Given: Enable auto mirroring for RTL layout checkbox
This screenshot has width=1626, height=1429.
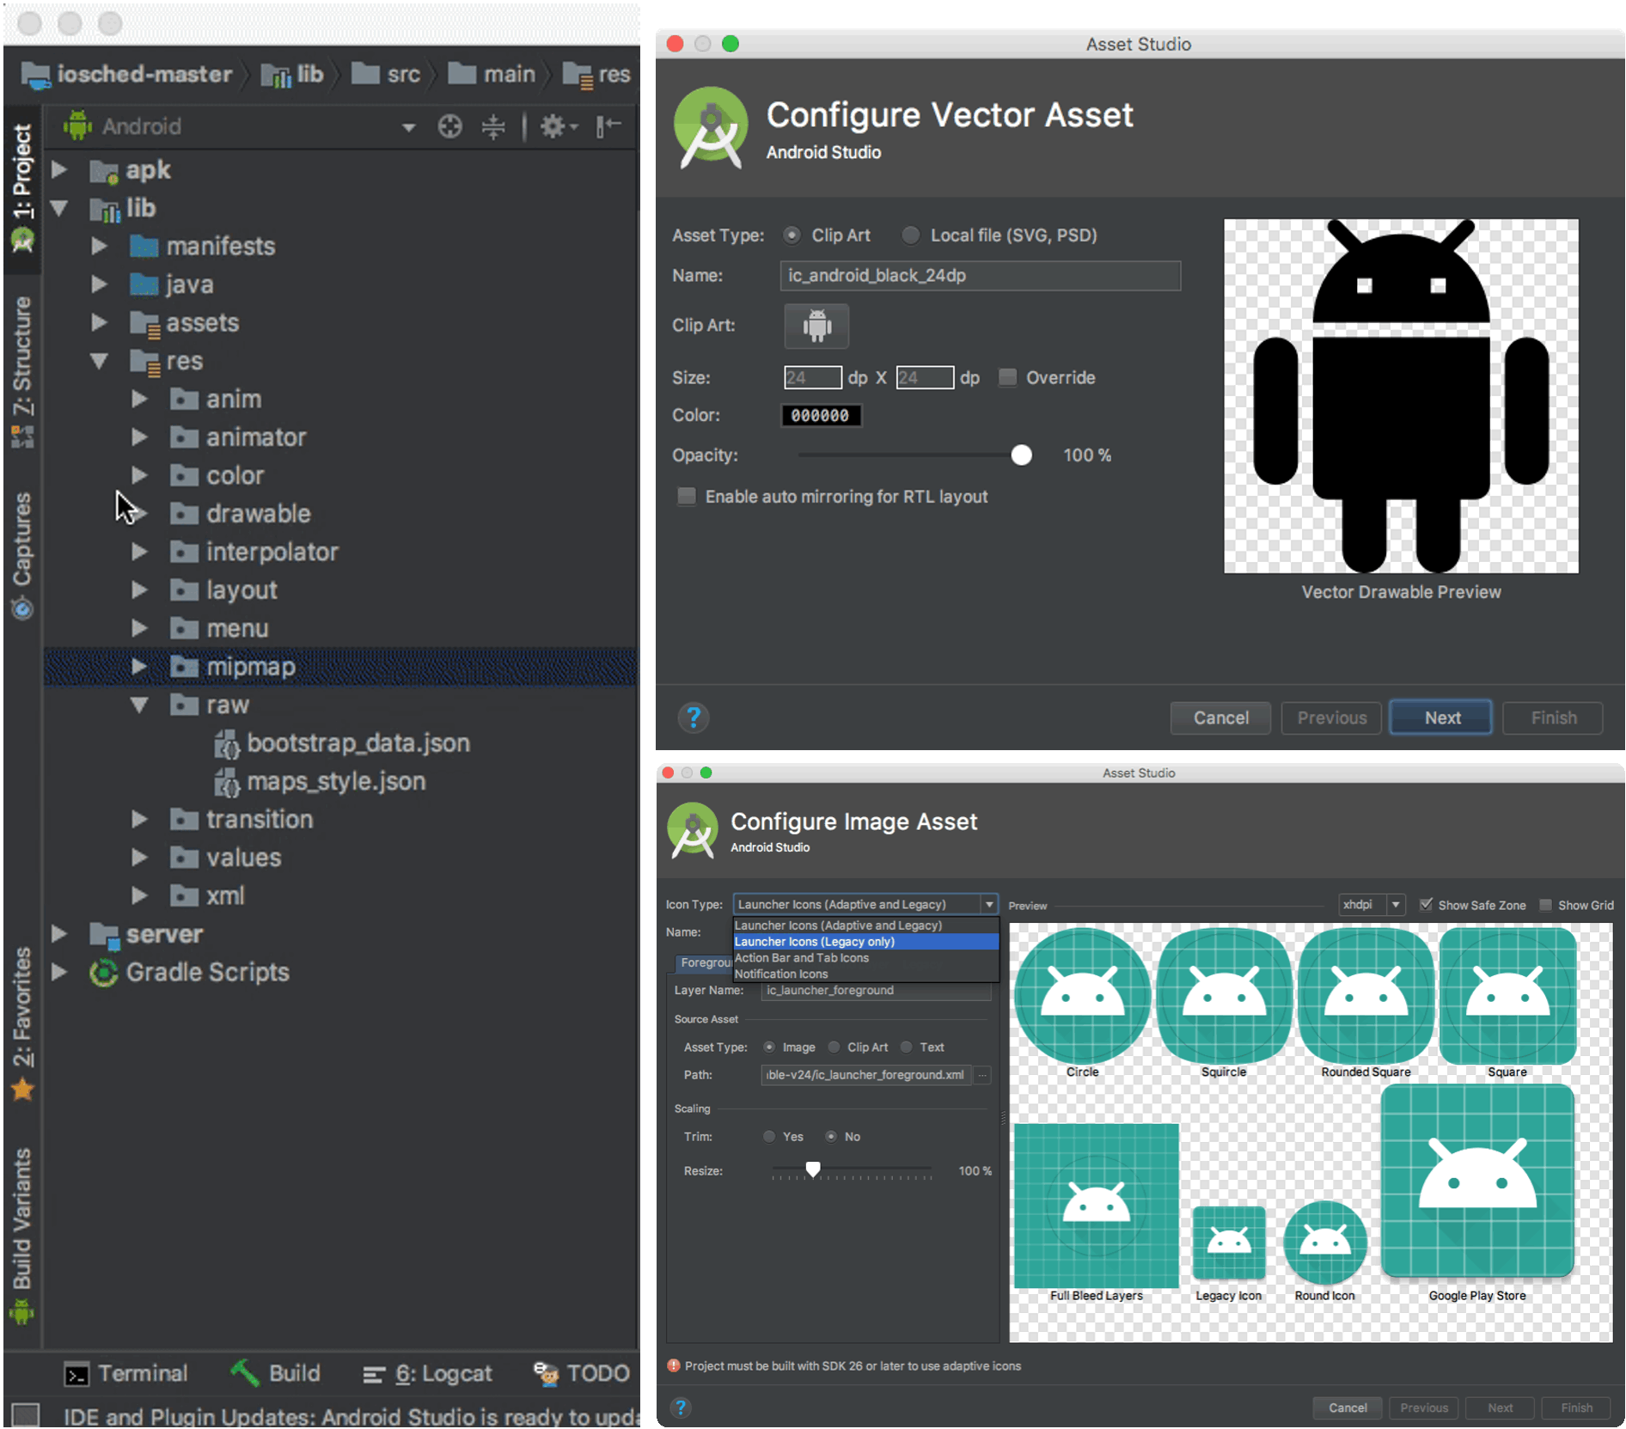Looking at the screenshot, I should [x=687, y=496].
